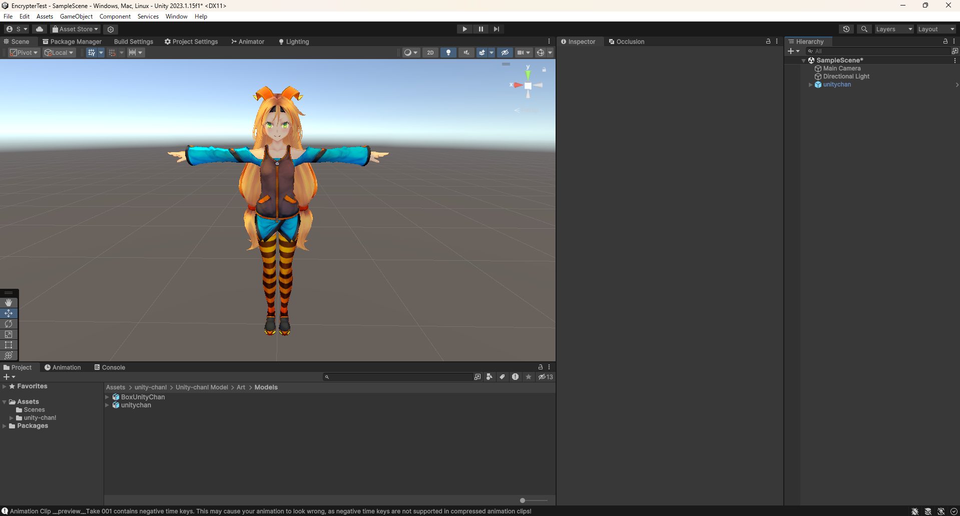Select the BoxUnityChan model asset
This screenshot has width=960, height=516.
coord(142,397)
